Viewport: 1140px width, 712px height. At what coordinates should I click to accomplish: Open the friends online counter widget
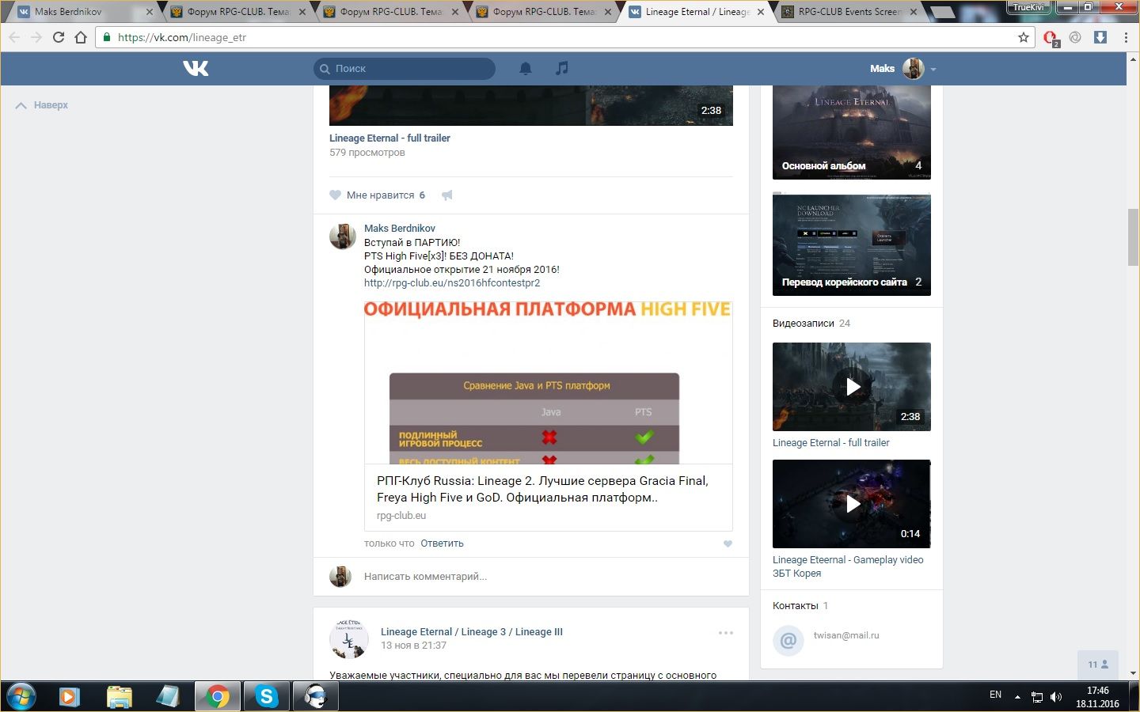coord(1098,665)
